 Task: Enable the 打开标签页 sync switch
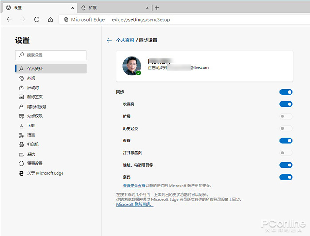(286, 153)
